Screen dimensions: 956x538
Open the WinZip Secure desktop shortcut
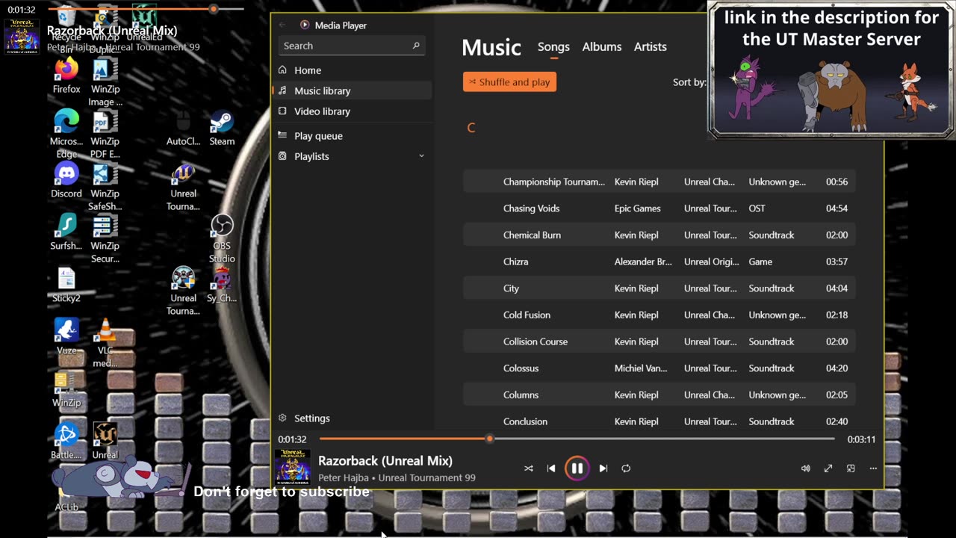coord(105,239)
